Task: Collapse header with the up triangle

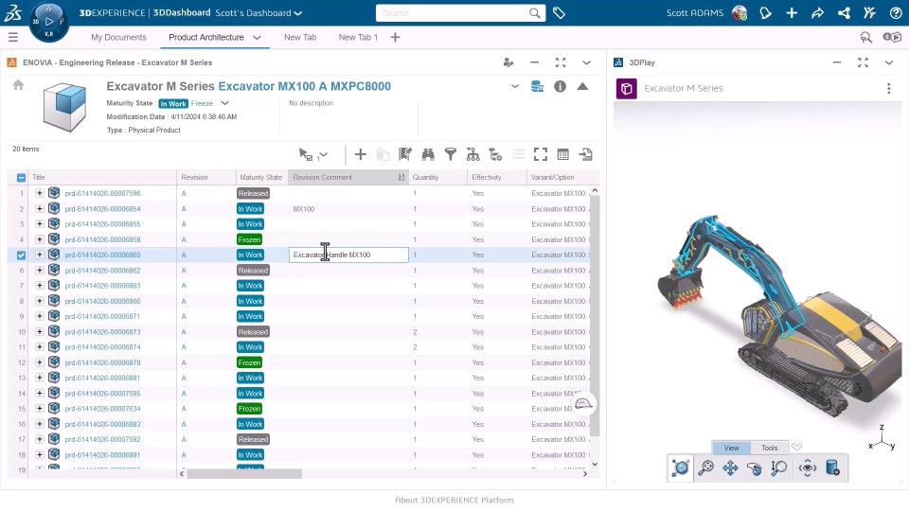Action: 582,86
